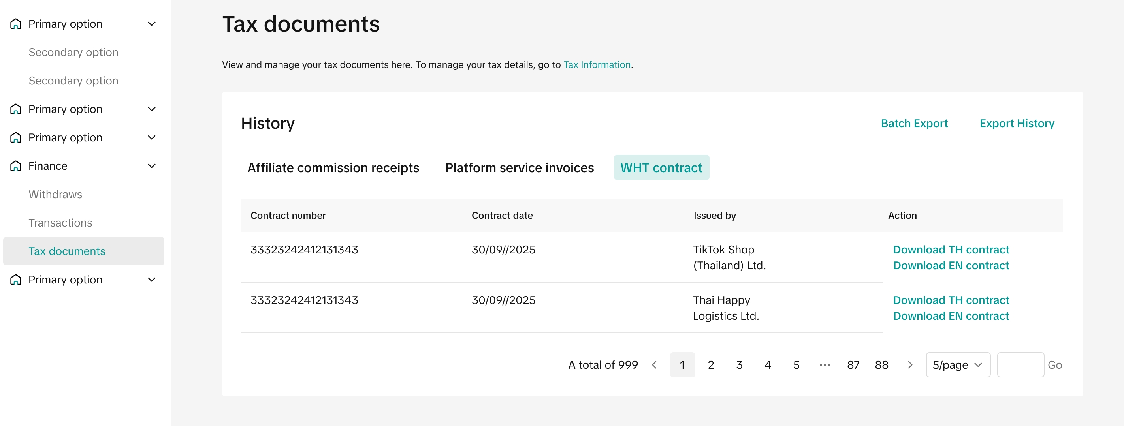
Task: Go to next page with right arrow
Action: pyautogui.click(x=910, y=365)
